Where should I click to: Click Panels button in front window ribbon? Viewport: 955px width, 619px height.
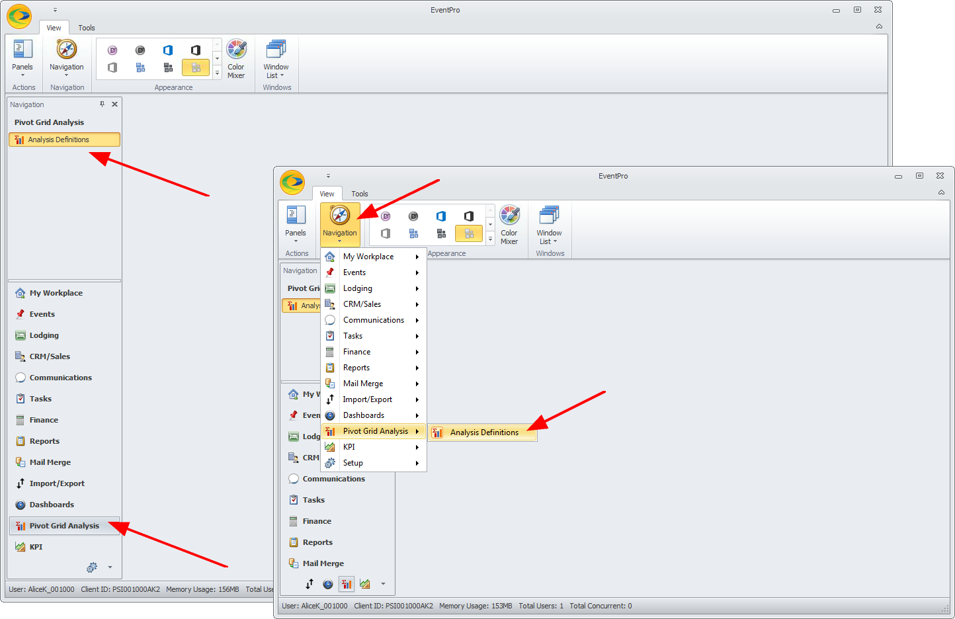(296, 224)
